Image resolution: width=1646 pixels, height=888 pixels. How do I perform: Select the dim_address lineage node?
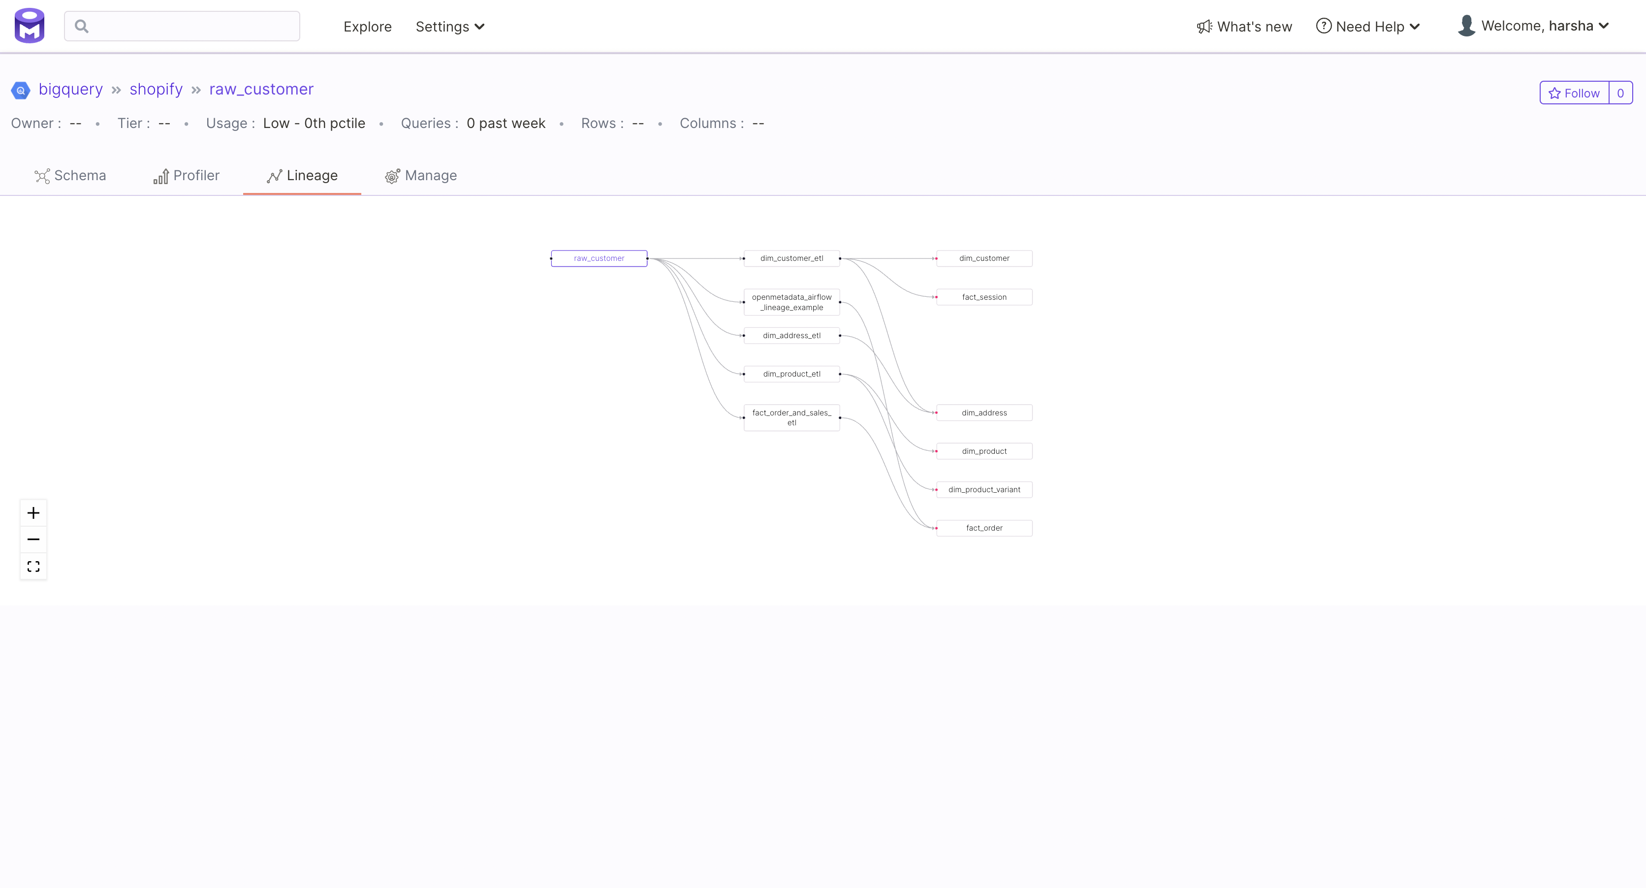pos(984,413)
